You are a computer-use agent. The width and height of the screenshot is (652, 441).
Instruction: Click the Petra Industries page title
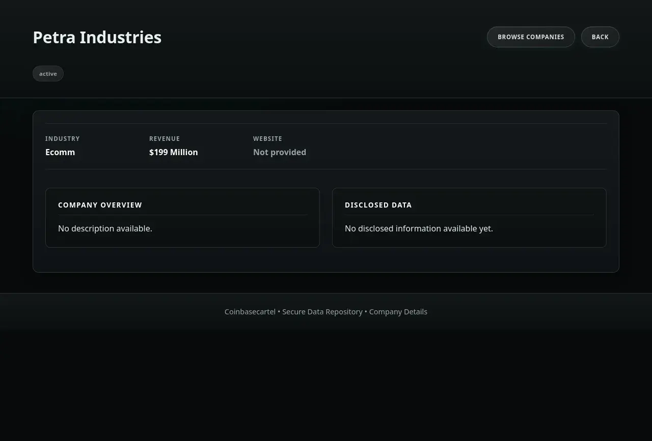(x=97, y=37)
